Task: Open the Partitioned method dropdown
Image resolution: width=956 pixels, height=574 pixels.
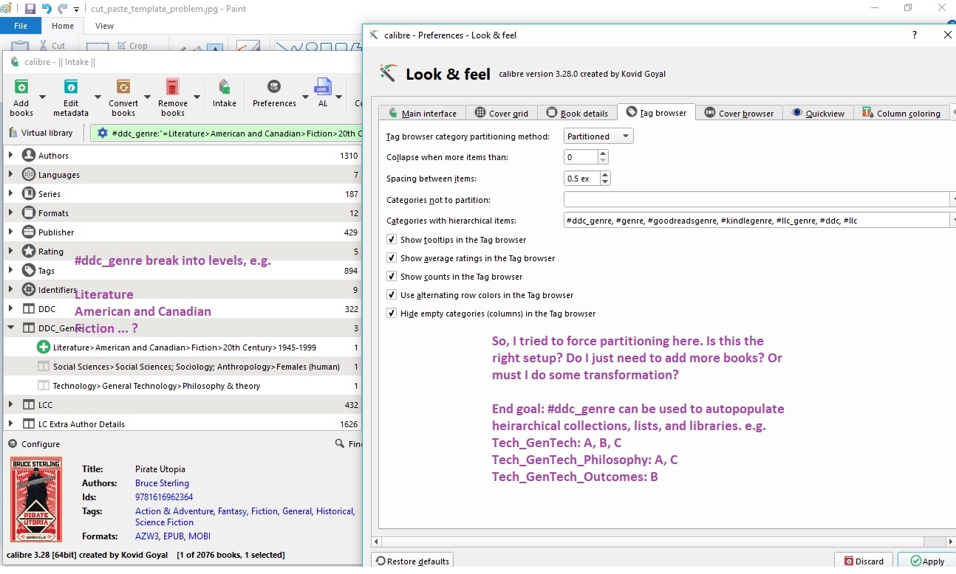Action: pos(598,136)
